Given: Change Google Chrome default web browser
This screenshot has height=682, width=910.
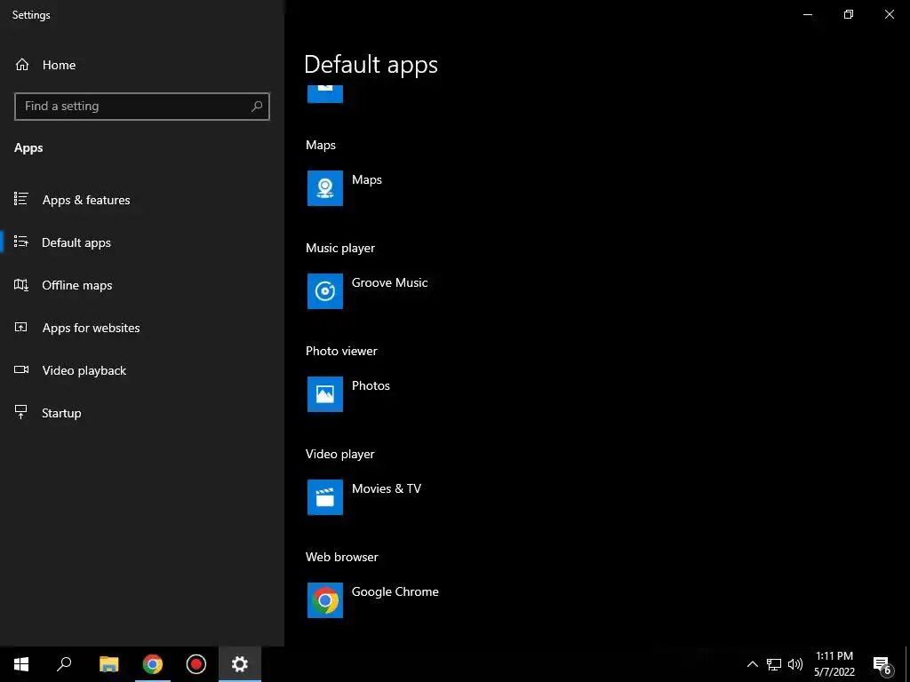Looking at the screenshot, I should pos(395,591).
